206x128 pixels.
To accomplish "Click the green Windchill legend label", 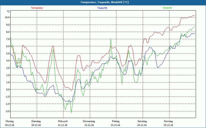I will [x=167, y=8].
